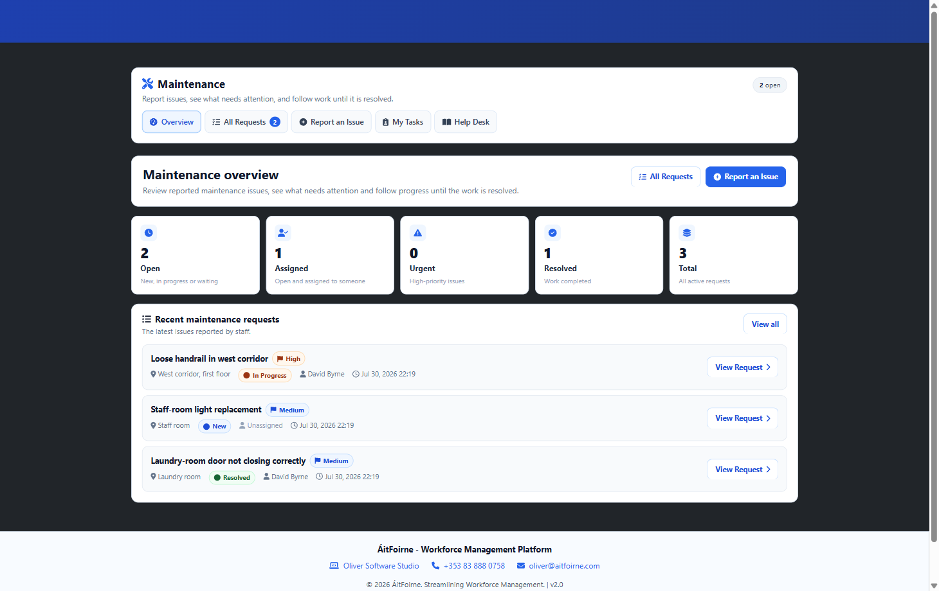The image size is (939, 591).
Task: View Request for Staff-room light replacement
Action: coord(743,418)
